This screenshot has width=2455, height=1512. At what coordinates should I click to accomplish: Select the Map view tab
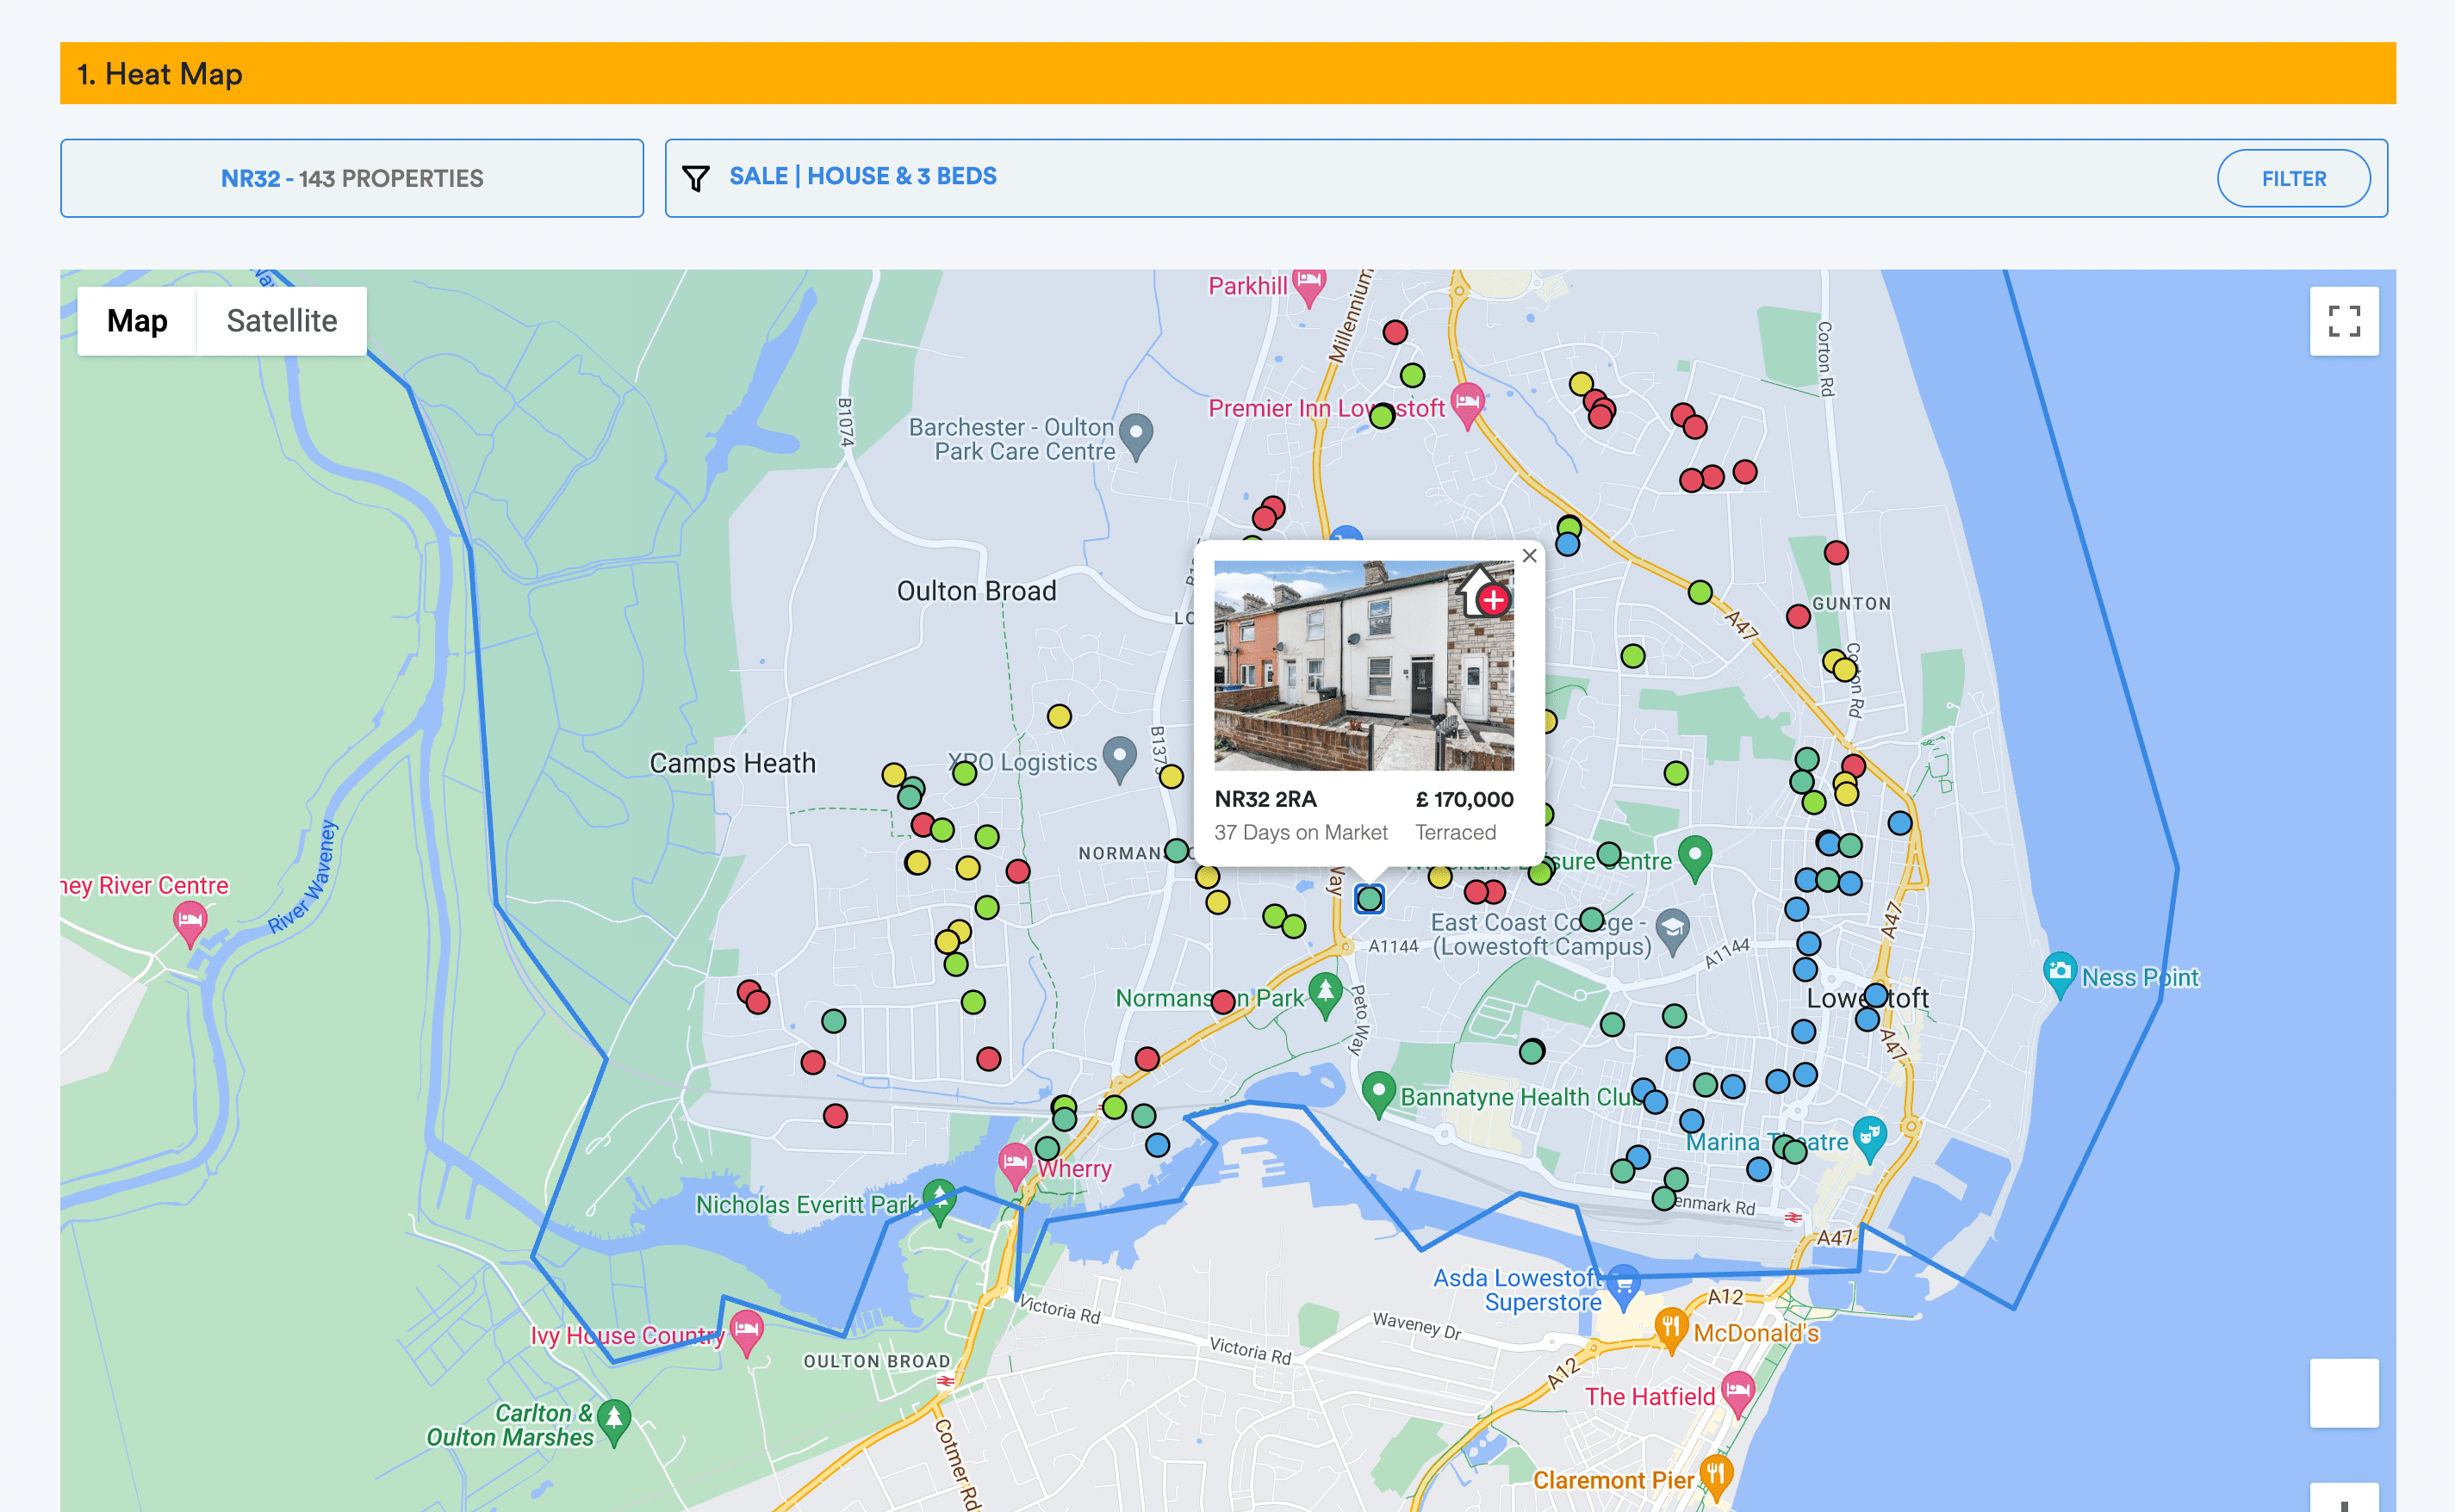click(x=137, y=321)
